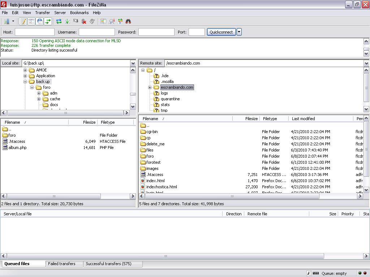
Task: Expand the Application folder in local tree
Action: (x=25, y=76)
